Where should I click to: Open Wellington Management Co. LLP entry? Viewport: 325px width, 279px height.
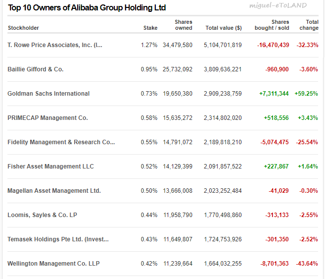(53, 264)
